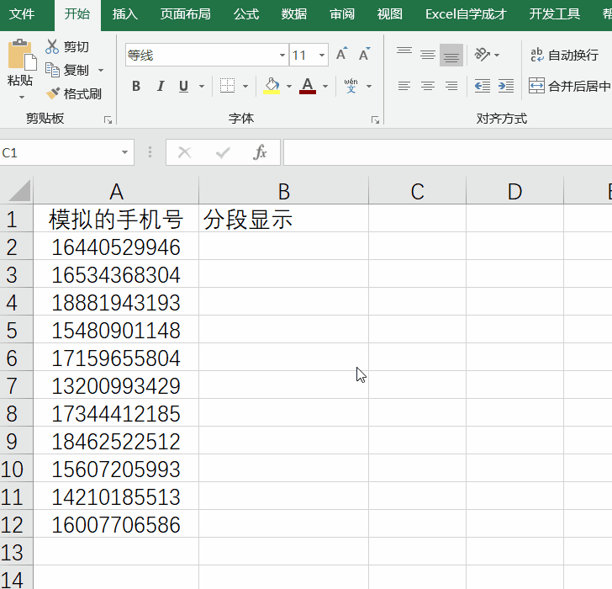Open the Paste options dropdown arrow

pos(22,97)
